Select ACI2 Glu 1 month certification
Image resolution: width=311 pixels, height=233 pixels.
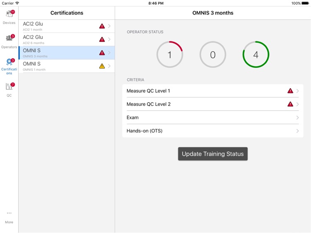pyautogui.click(x=58, y=26)
